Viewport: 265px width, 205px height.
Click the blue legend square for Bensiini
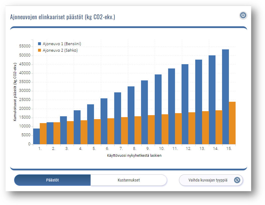(40, 44)
